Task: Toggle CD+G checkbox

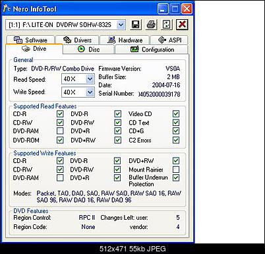Action: pyautogui.click(x=176, y=131)
